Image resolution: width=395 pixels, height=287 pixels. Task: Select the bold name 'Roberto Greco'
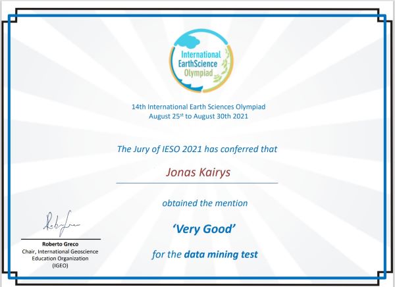pos(61,244)
